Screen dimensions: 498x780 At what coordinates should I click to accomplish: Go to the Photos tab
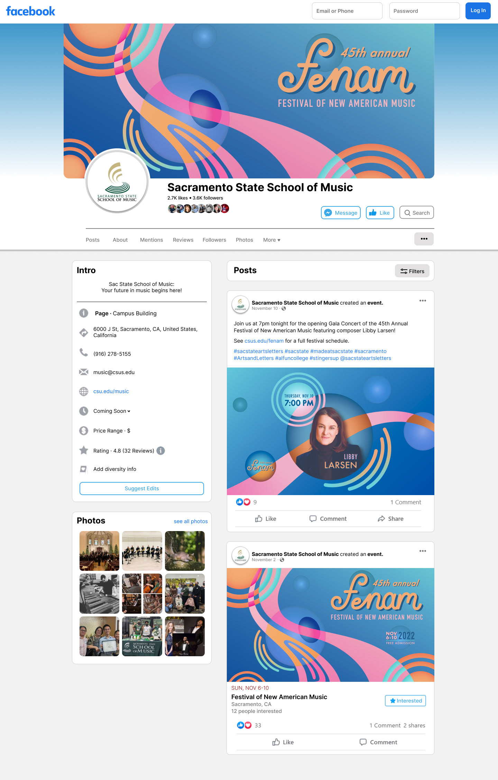pos(245,240)
